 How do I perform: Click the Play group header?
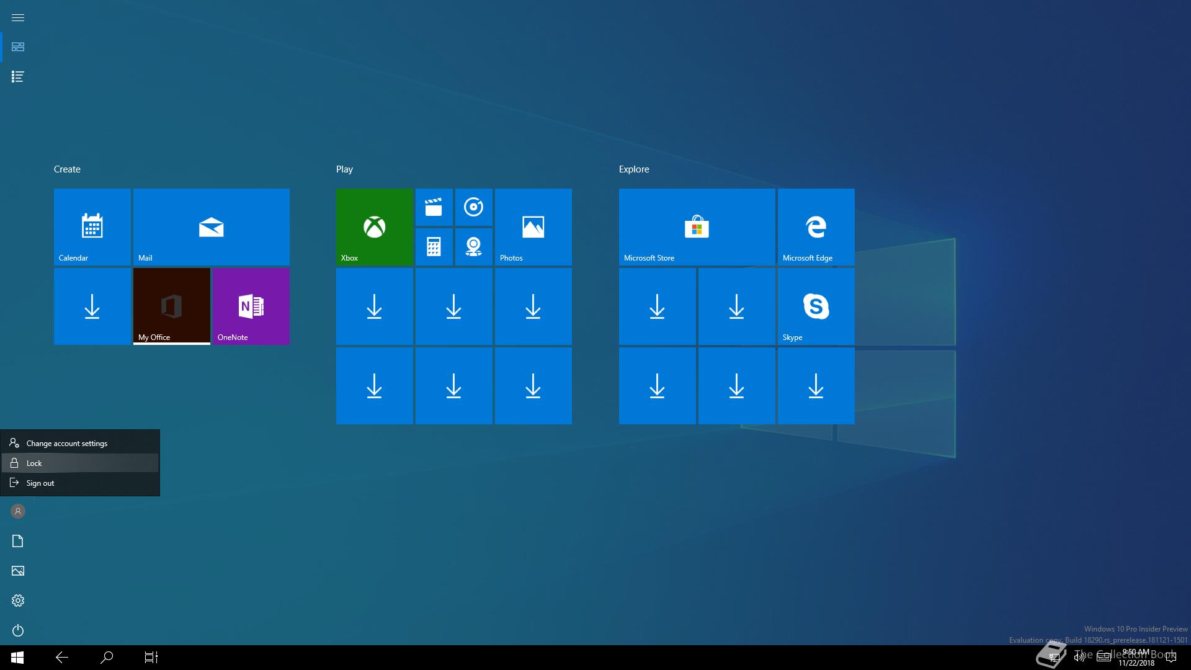[x=344, y=169]
